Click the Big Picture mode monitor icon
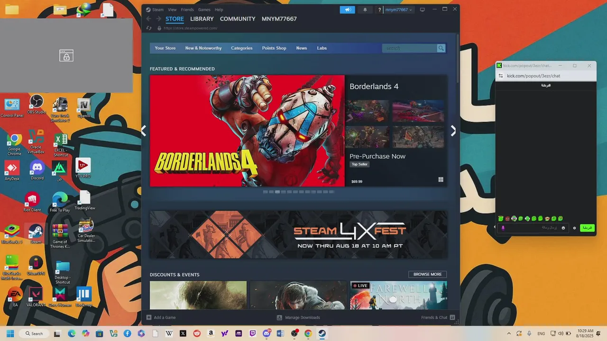Image resolution: width=607 pixels, height=341 pixels. [422, 9]
